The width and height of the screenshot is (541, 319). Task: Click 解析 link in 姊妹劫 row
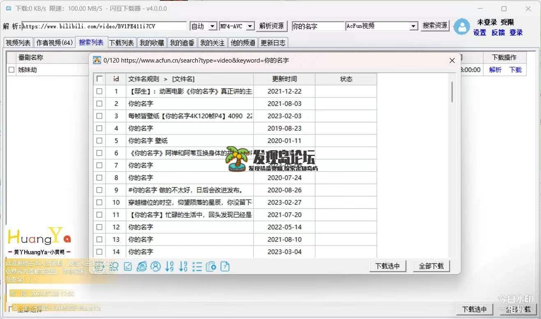[495, 70]
